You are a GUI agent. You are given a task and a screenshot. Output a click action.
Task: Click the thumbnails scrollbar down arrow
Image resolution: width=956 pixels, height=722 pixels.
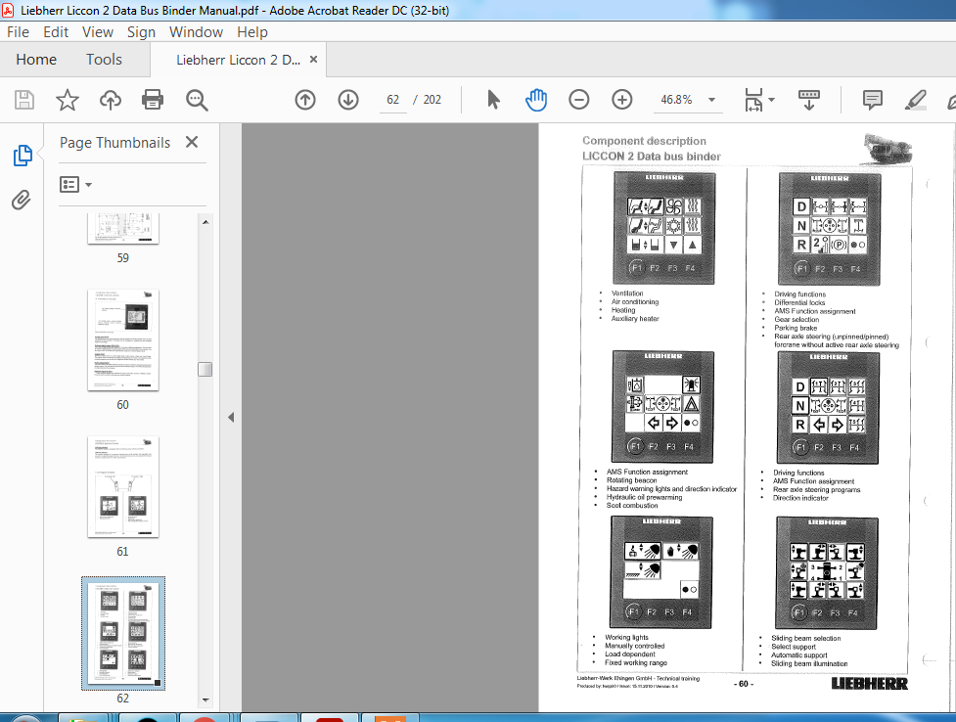205,700
